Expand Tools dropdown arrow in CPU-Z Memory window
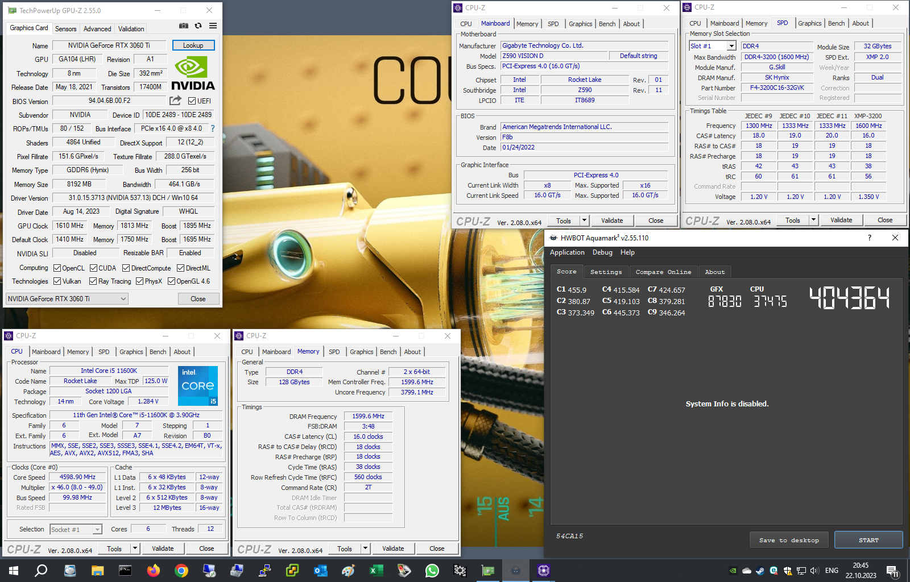The height and width of the screenshot is (582, 910). tap(365, 548)
